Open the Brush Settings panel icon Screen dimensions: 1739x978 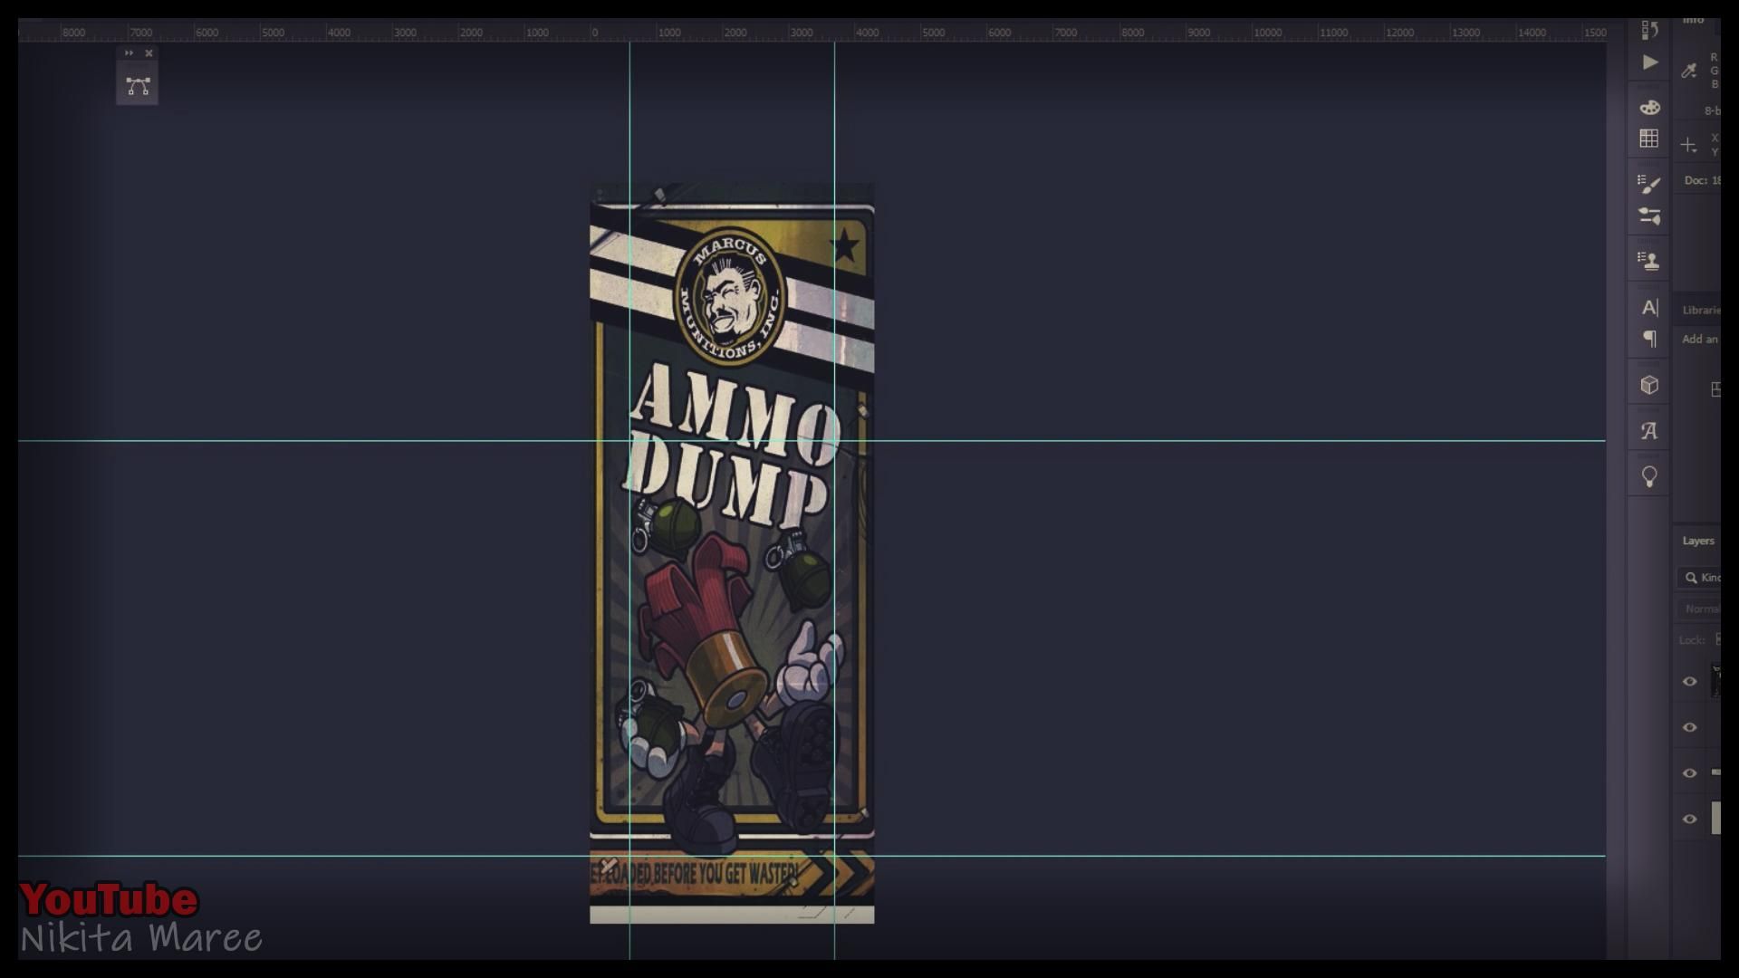click(1649, 216)
